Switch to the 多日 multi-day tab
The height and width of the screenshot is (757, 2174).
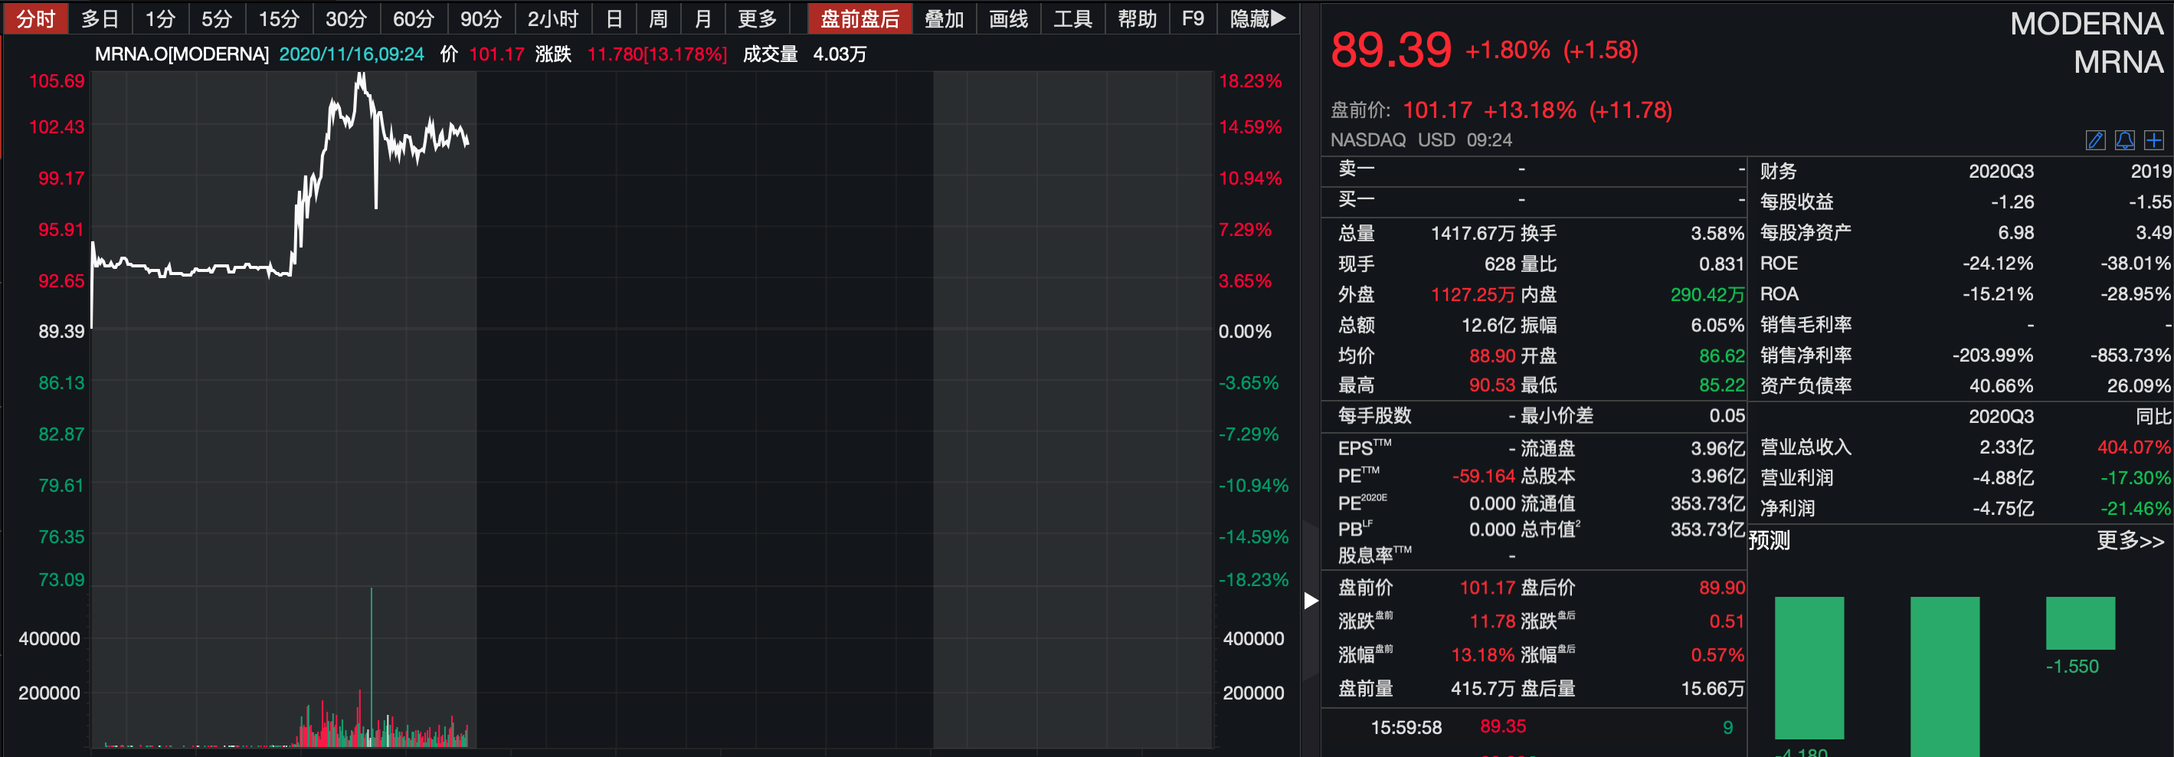pyautogui.click(x=100, y=18)
